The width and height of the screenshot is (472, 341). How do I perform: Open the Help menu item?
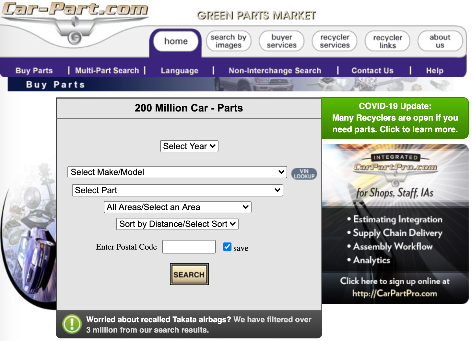pyautogui.click(x=435, y=71)
